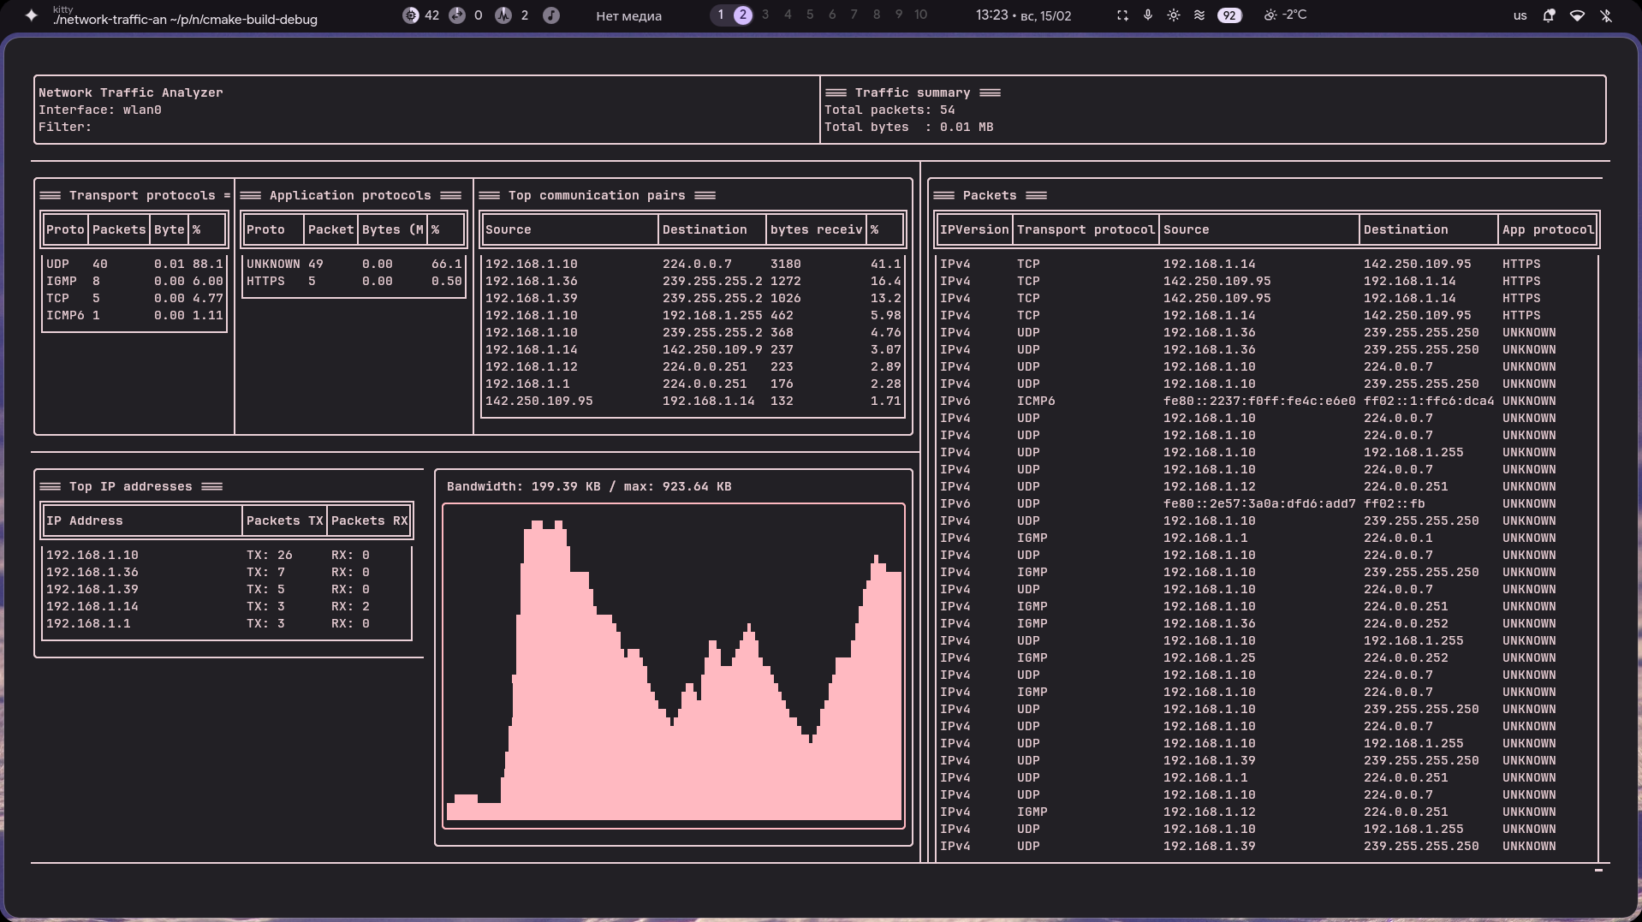
Task: Click the Bandwidth 199.39 KB / max label
Action: pos(589,486)
